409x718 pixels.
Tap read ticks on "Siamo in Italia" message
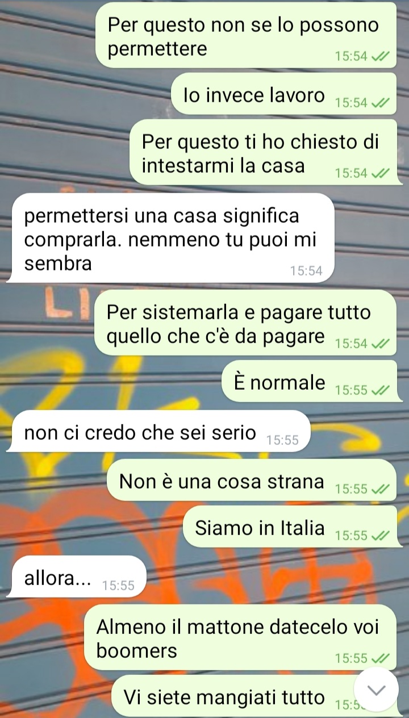380,536
